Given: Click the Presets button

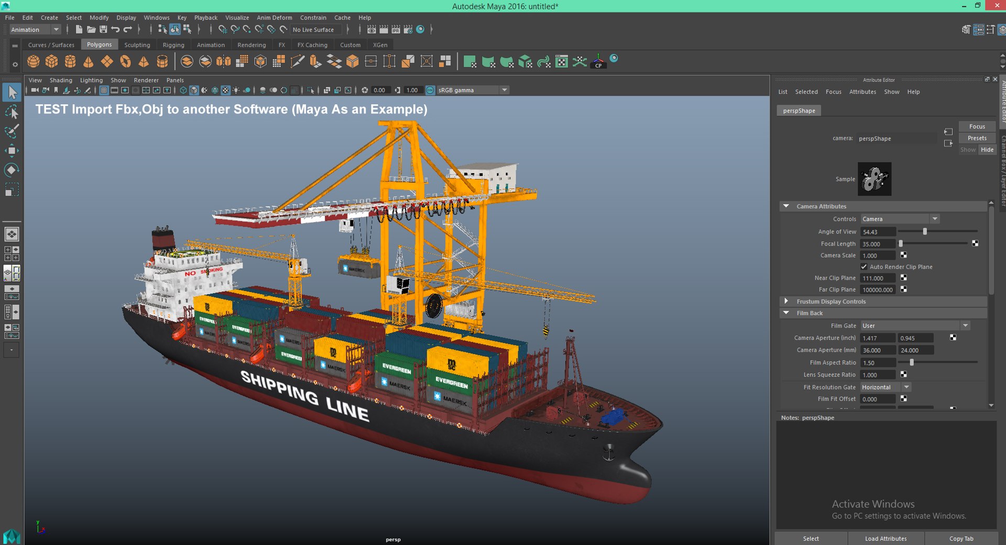Looking at the screenshot, I should (x=977, y=138).
